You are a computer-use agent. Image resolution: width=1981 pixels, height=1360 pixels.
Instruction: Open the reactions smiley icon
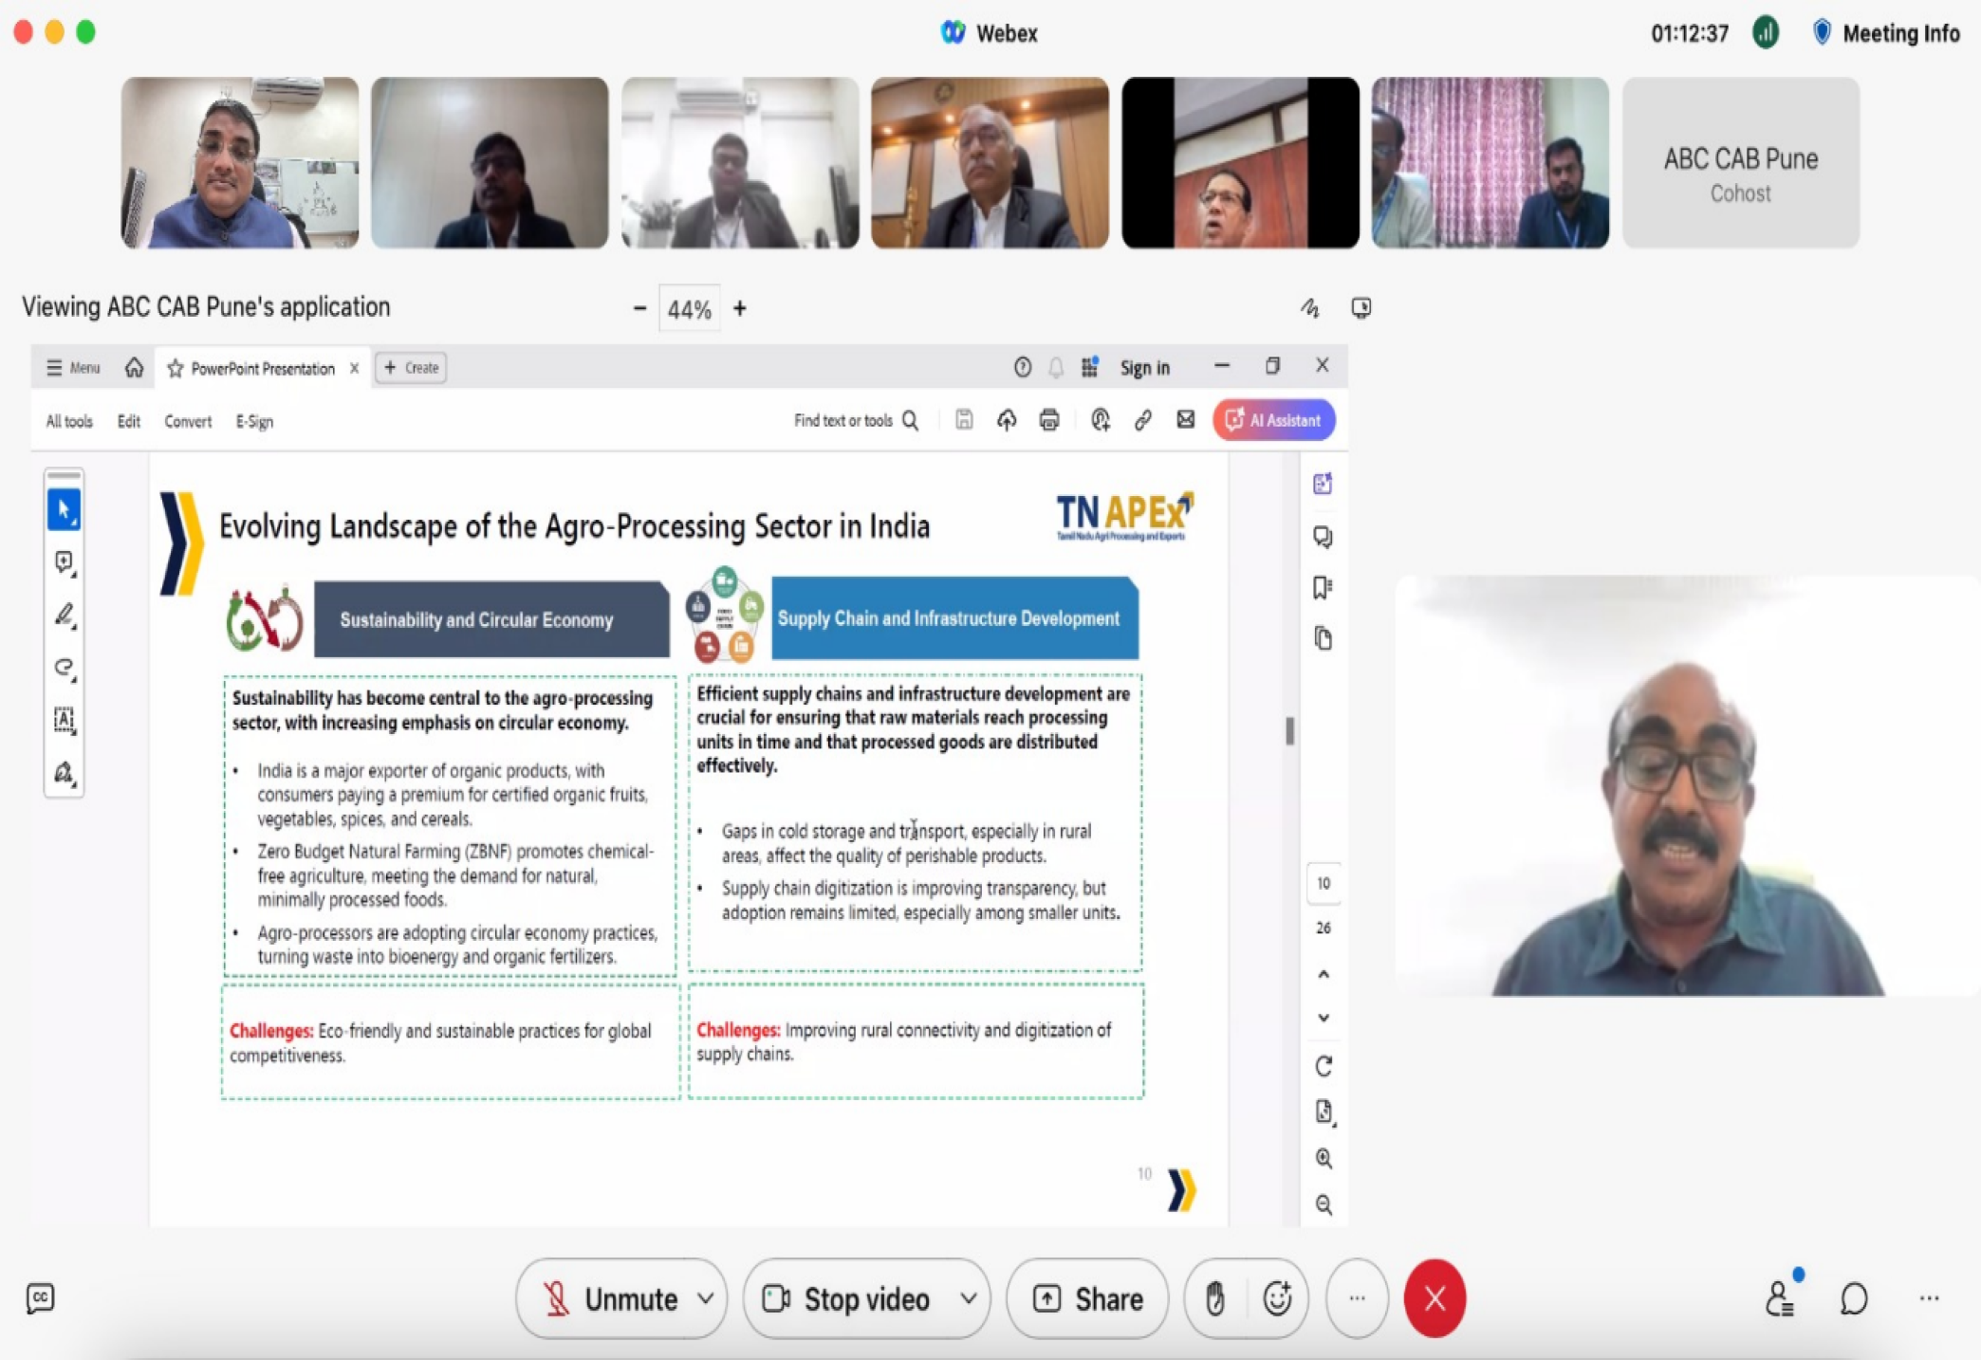1277,1298
